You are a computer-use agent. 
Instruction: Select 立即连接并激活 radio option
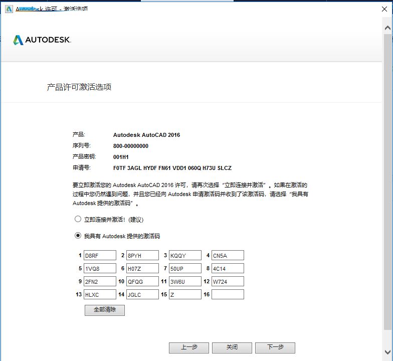[x=78, y=219]
